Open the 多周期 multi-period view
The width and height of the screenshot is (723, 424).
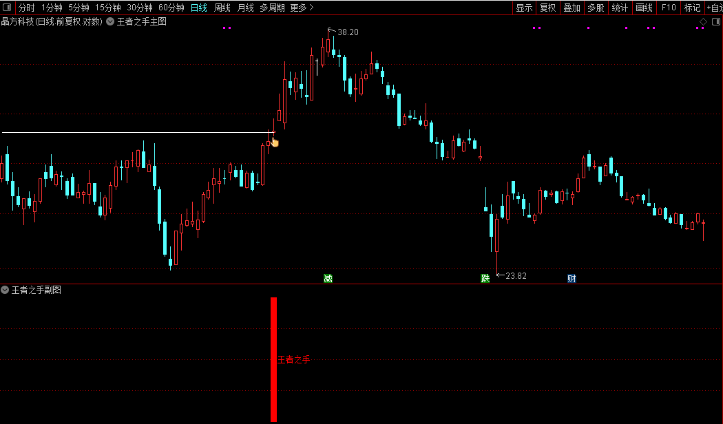click(x=272, y=8)
